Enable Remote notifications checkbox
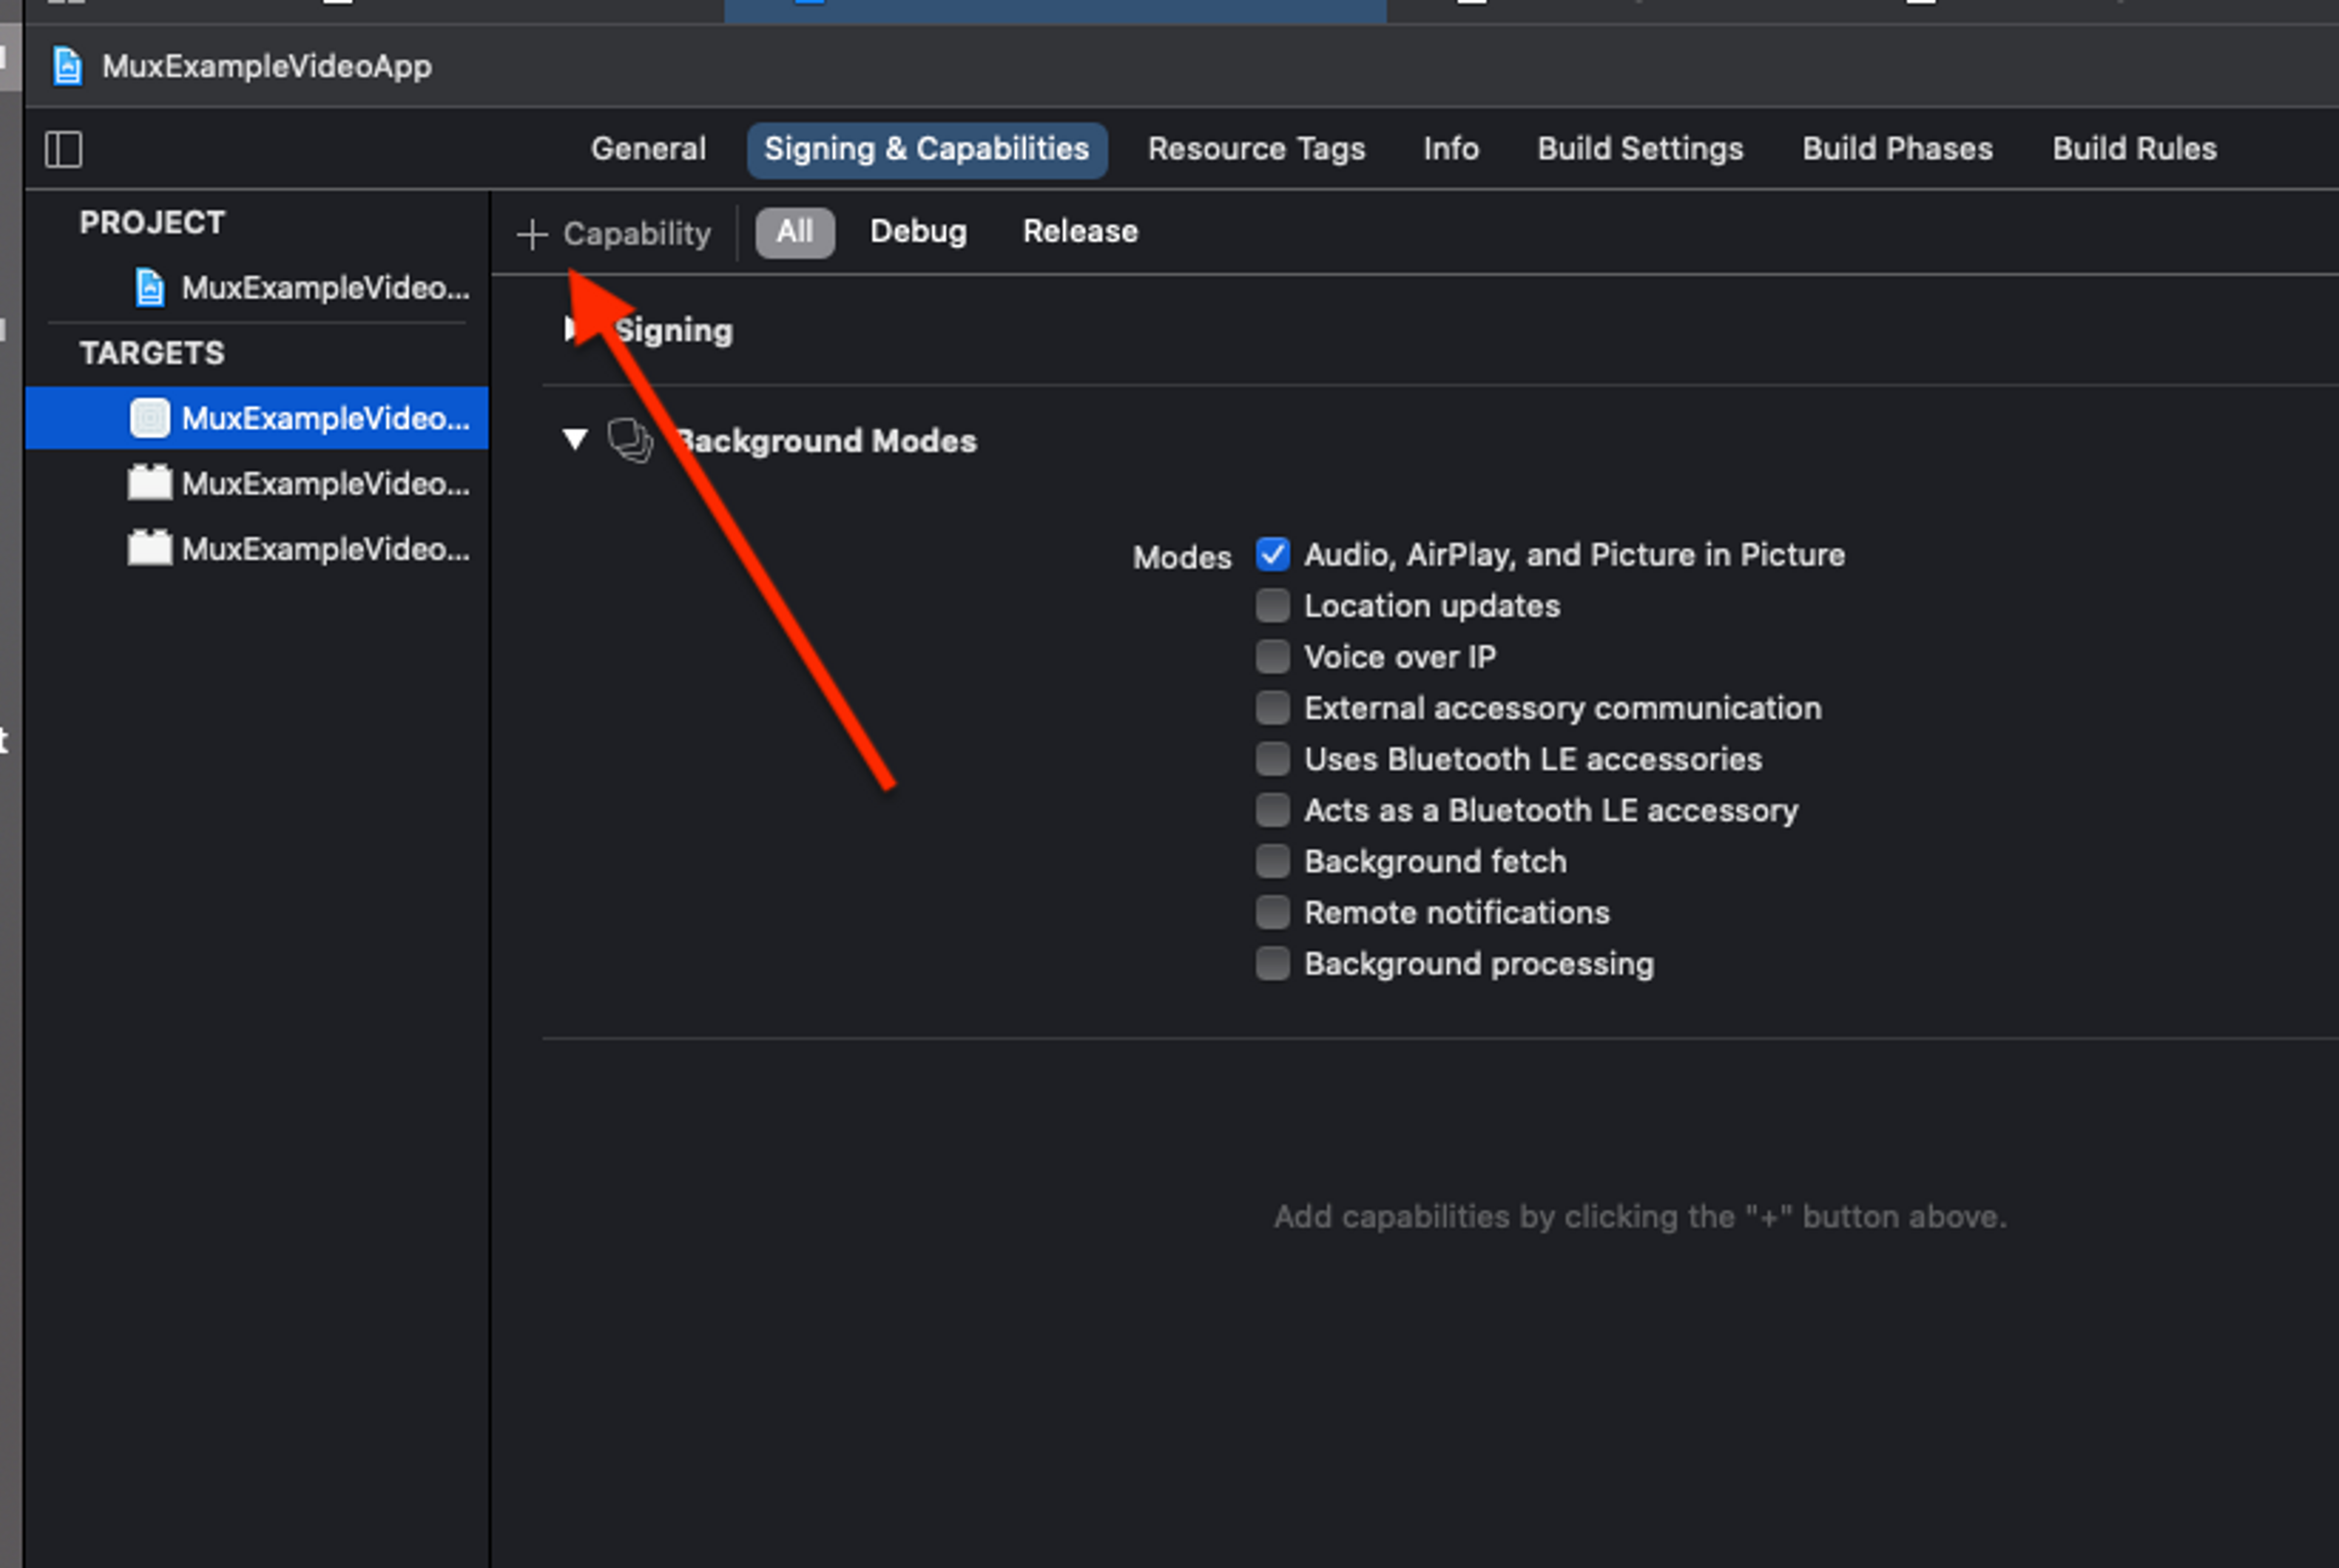 (x=1272, y=912)
